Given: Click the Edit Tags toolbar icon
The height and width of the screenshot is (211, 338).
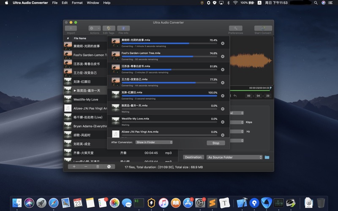Looking at the screenshot, I should (109, 28).
